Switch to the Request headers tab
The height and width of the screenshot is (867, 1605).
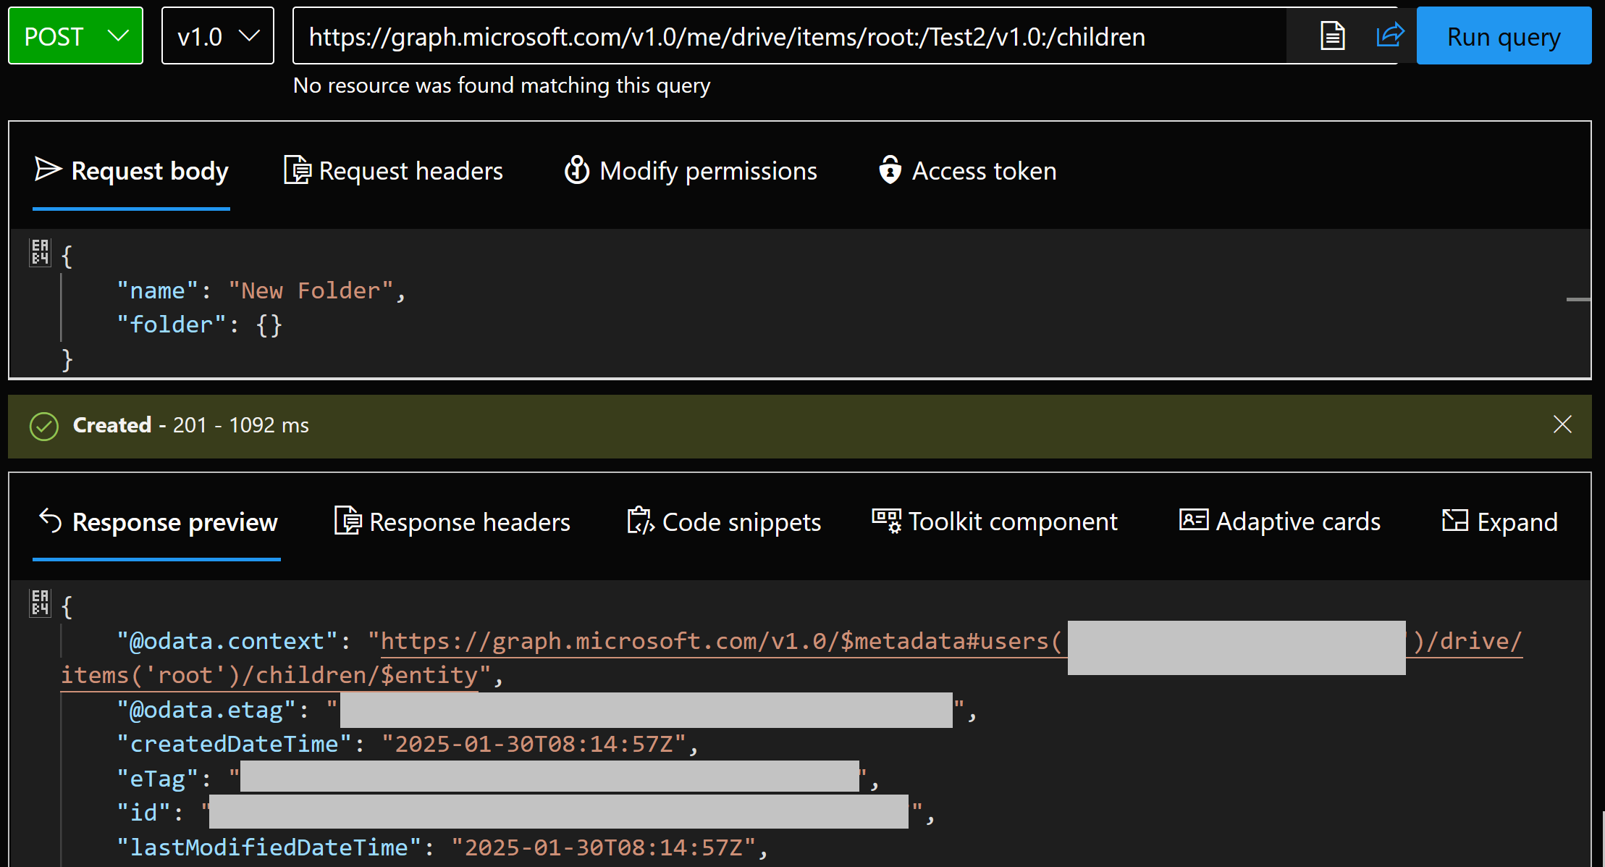393,171
